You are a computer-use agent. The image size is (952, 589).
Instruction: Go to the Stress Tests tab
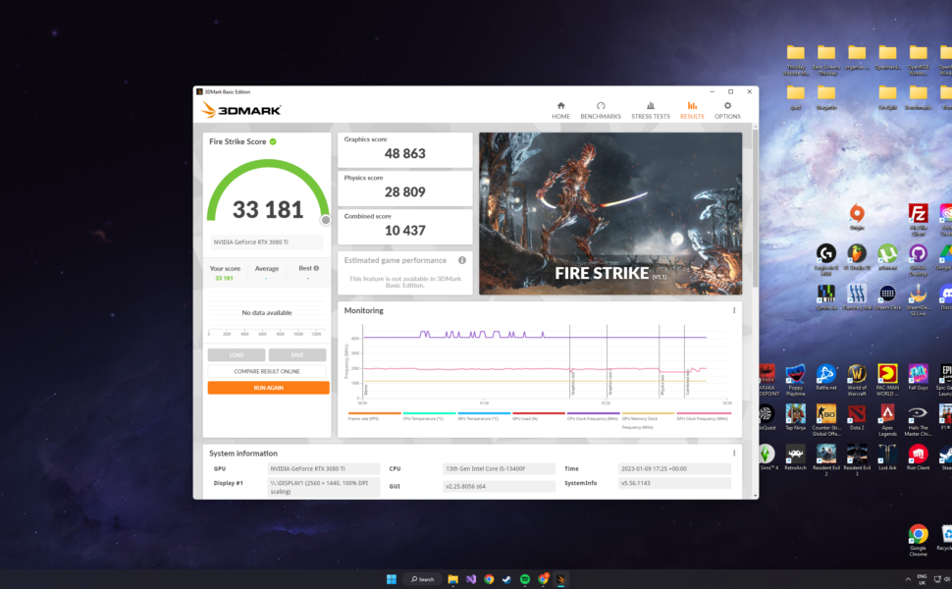pyautogui.click(x=651, y=111)
